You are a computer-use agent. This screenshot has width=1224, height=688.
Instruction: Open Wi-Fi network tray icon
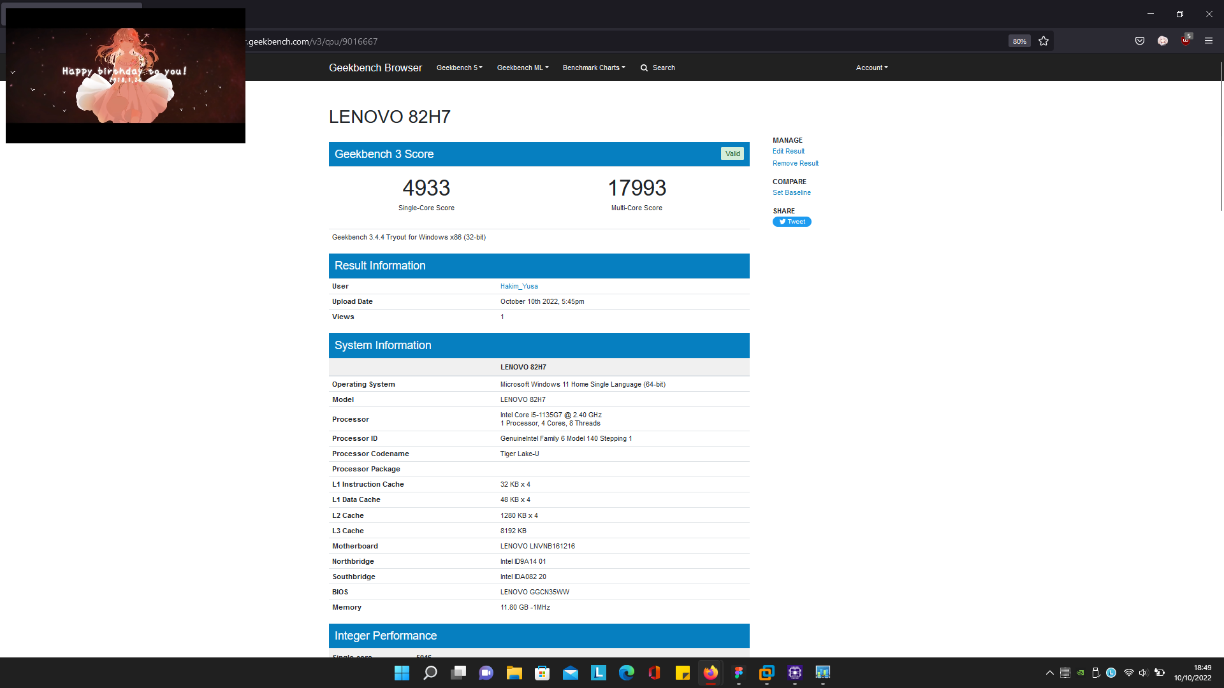(1129, 673)
